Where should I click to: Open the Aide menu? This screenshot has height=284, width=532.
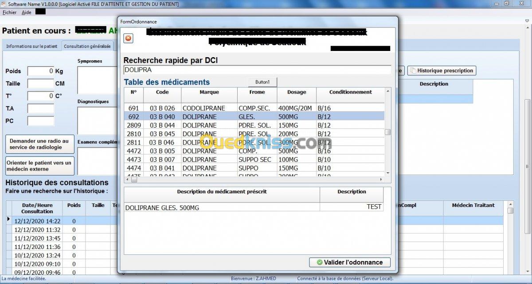pyautogui.click(x=27, y=12)
